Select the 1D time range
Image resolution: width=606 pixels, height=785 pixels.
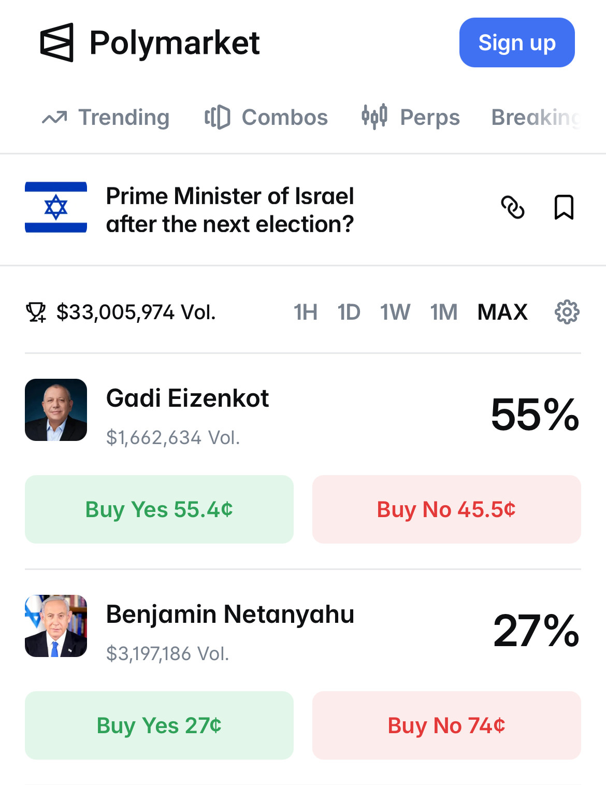[349, 312]
